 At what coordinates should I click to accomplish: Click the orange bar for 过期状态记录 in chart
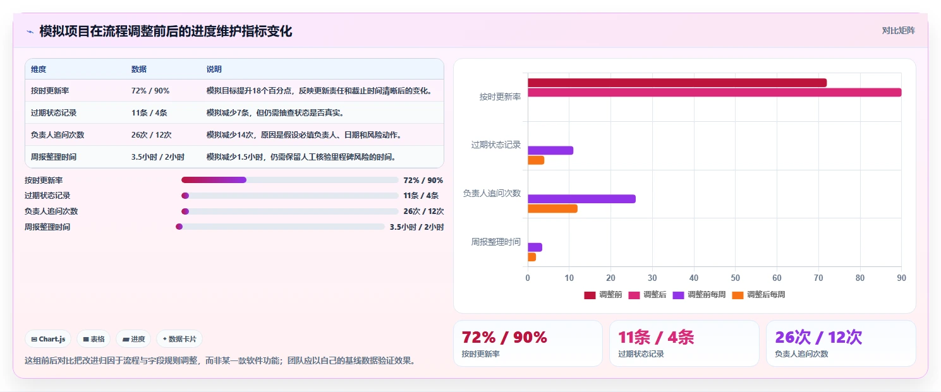[536, 160]
